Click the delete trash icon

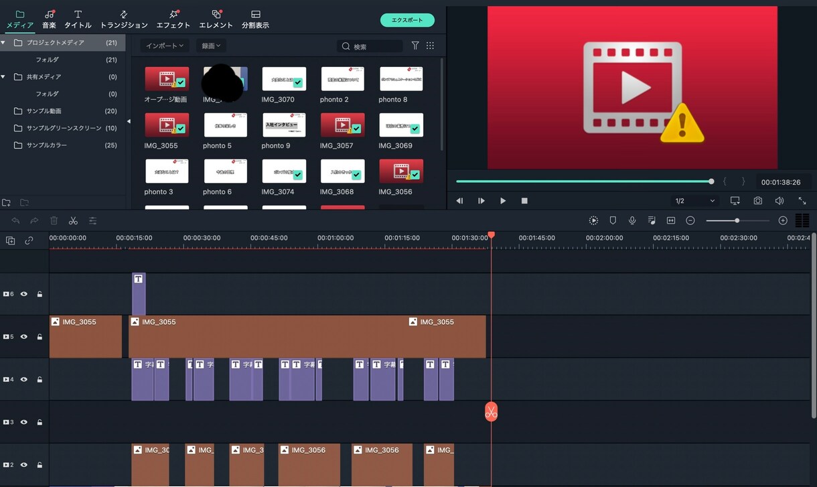(x=54, y=220)
